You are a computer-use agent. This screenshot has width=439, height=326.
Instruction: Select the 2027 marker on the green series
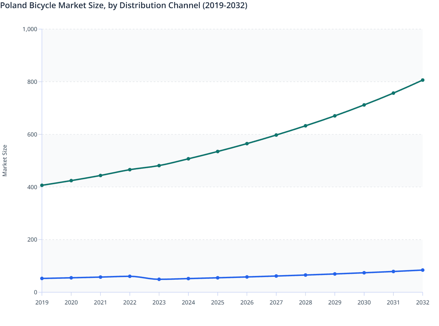pos(276,135)
